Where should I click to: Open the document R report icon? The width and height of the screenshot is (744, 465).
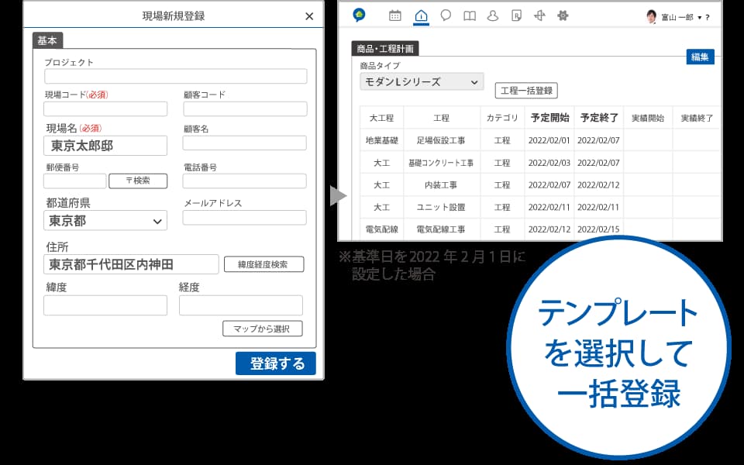click(517, 15)
